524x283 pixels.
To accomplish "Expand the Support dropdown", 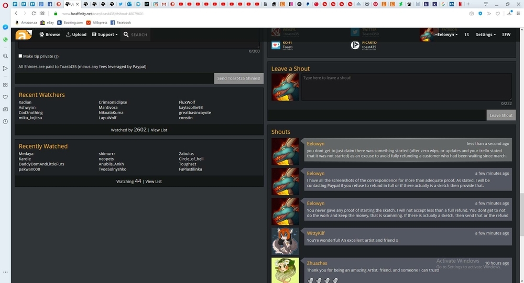I will tap(105, 35).
